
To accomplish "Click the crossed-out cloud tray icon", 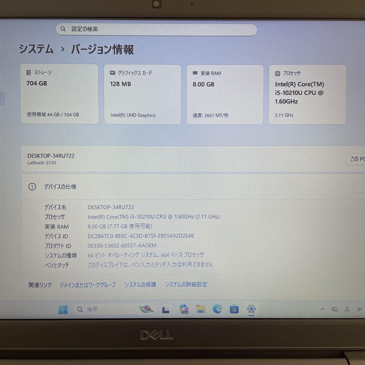I will coord(335,309).
